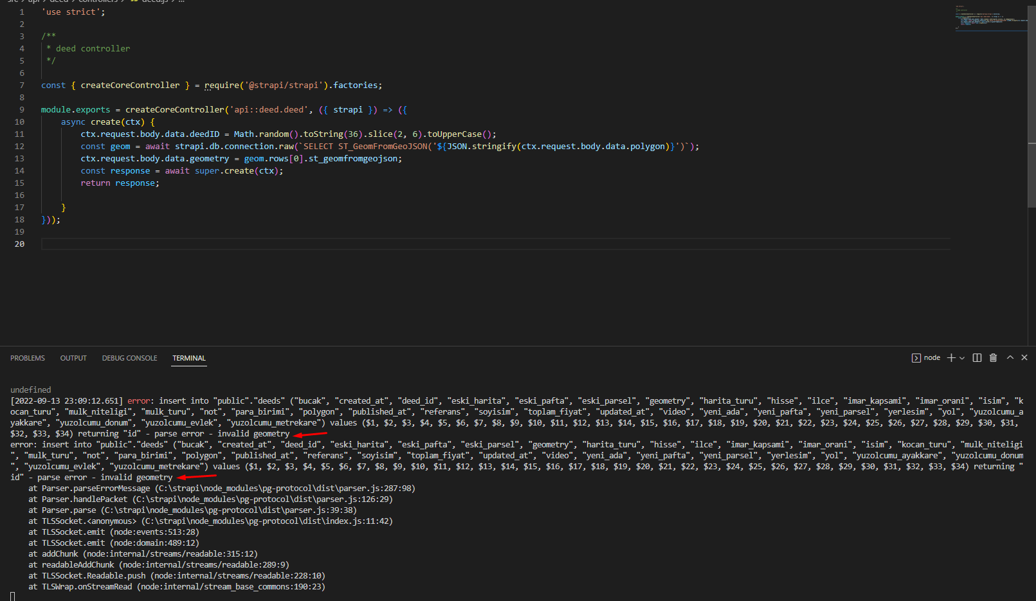Click 'return response;' on line 15
Viewport: 1036px width, 601px height.
(x=120, y=183)
